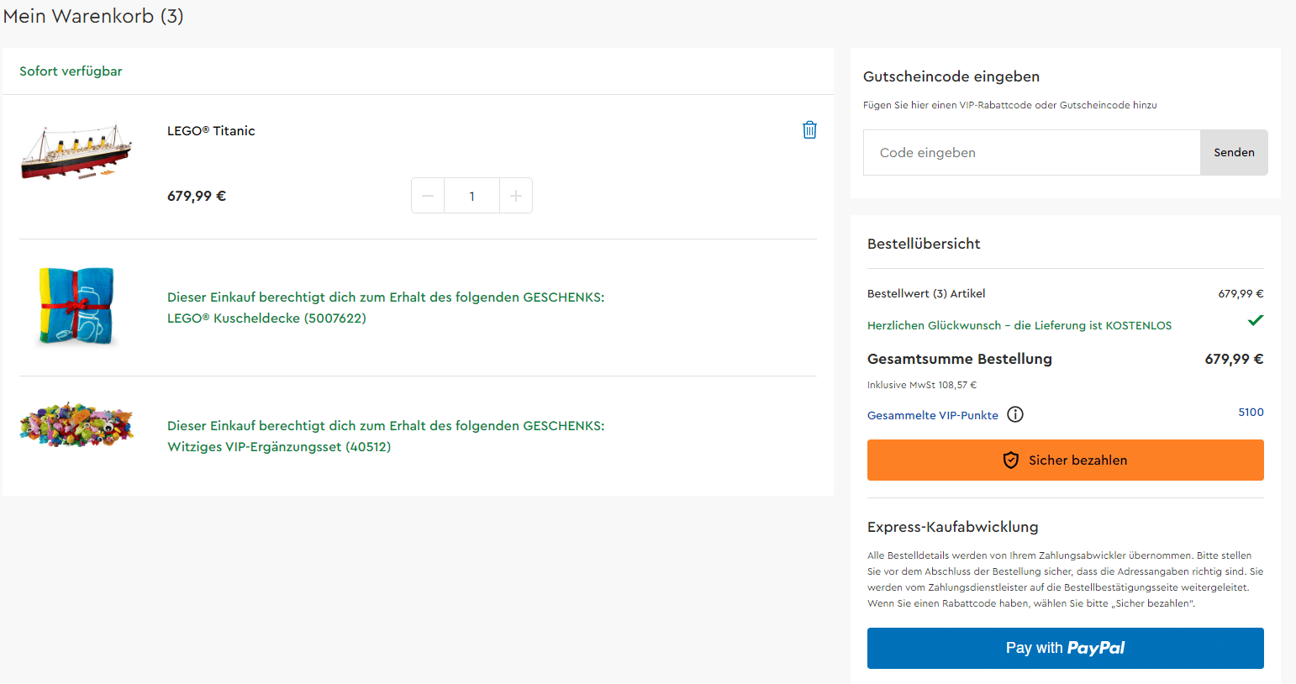Image resolution: width=1296 pixels, height=684 pixels.
Task: Open the VIP points info icon
Action: pos(1015,414)
